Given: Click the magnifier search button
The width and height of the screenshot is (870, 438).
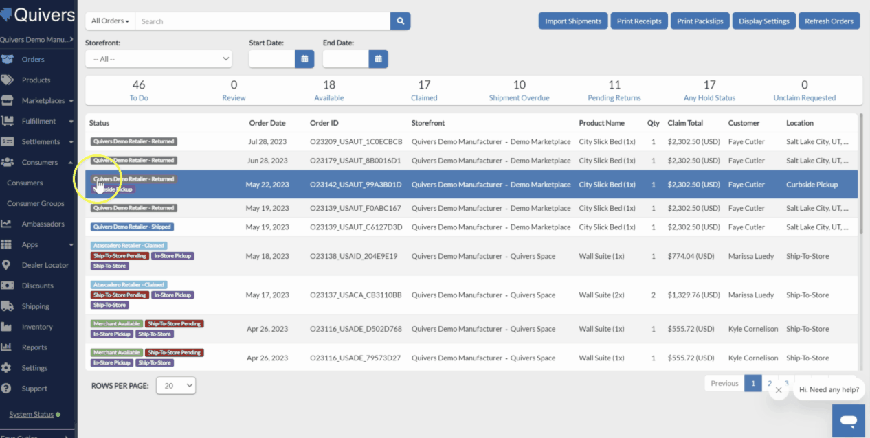Looking at the screenshot, I should click(x=400, y=21).
